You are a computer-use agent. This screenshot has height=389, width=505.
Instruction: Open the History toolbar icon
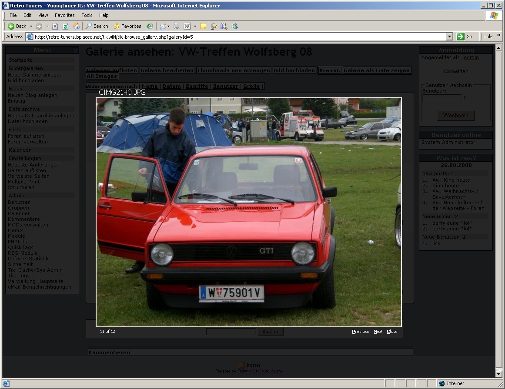[150, 27]
